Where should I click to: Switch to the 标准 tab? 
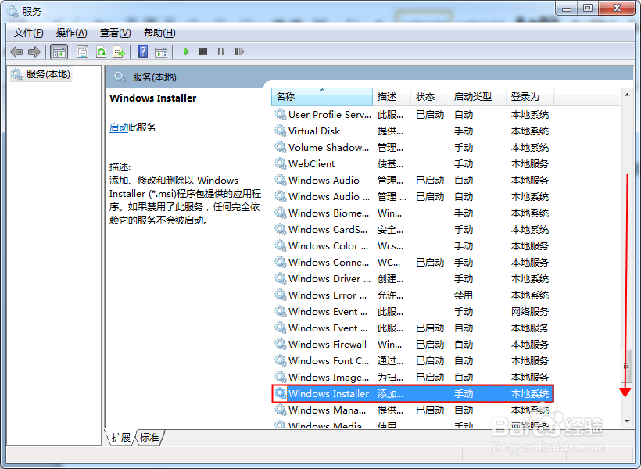pos(149,438)
